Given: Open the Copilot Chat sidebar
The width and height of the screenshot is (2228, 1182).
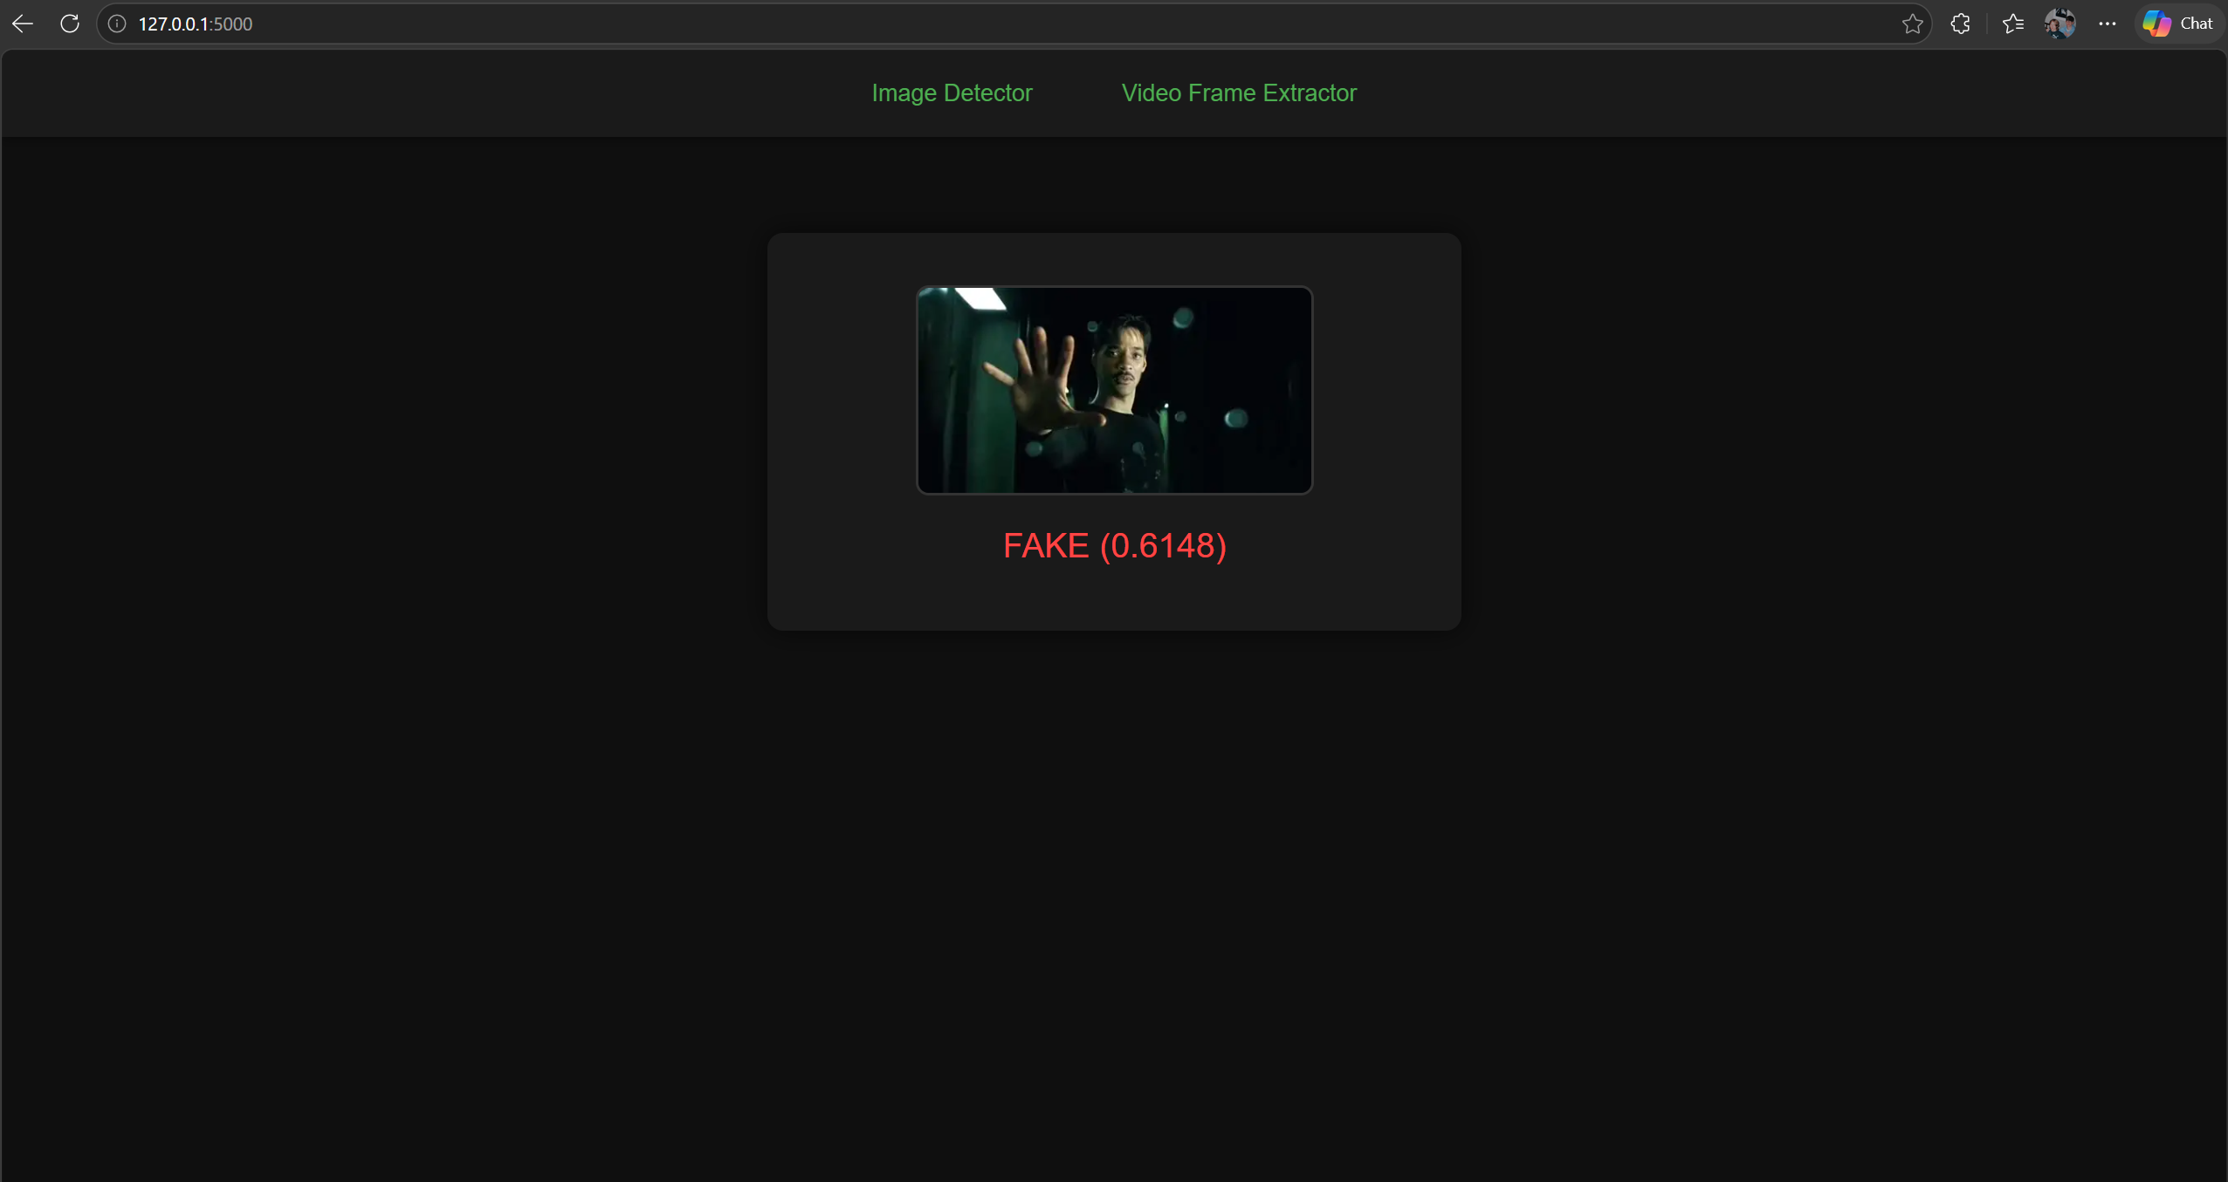Looking at the screenshot, I should 2178,23.
